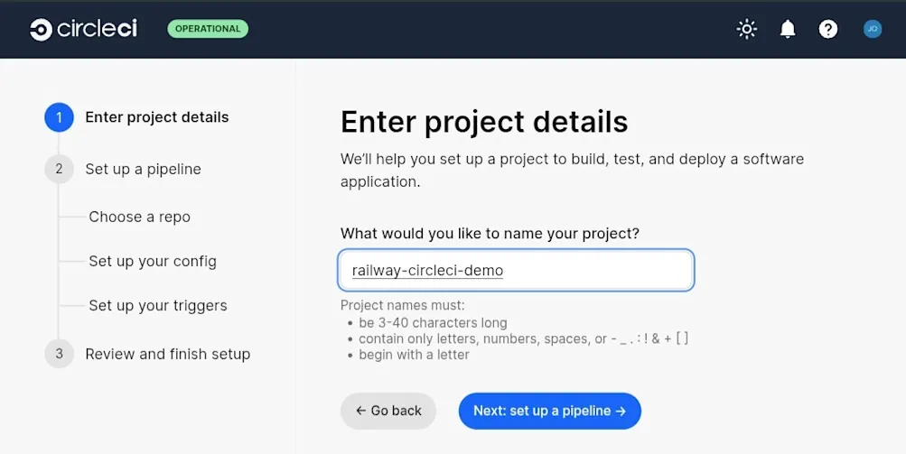Click the project name input field
Image resolution: width=906 pixels, height=454 pixels.
516,270
